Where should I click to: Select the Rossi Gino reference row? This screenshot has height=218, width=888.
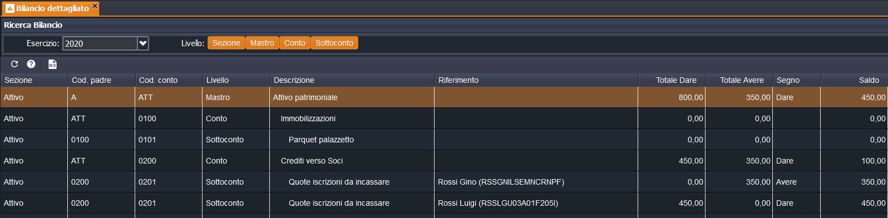coord(443,182)
